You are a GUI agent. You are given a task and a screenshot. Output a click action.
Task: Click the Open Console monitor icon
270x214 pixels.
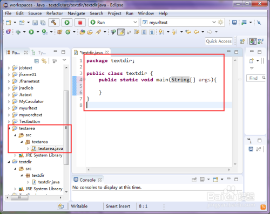point(234,23)
